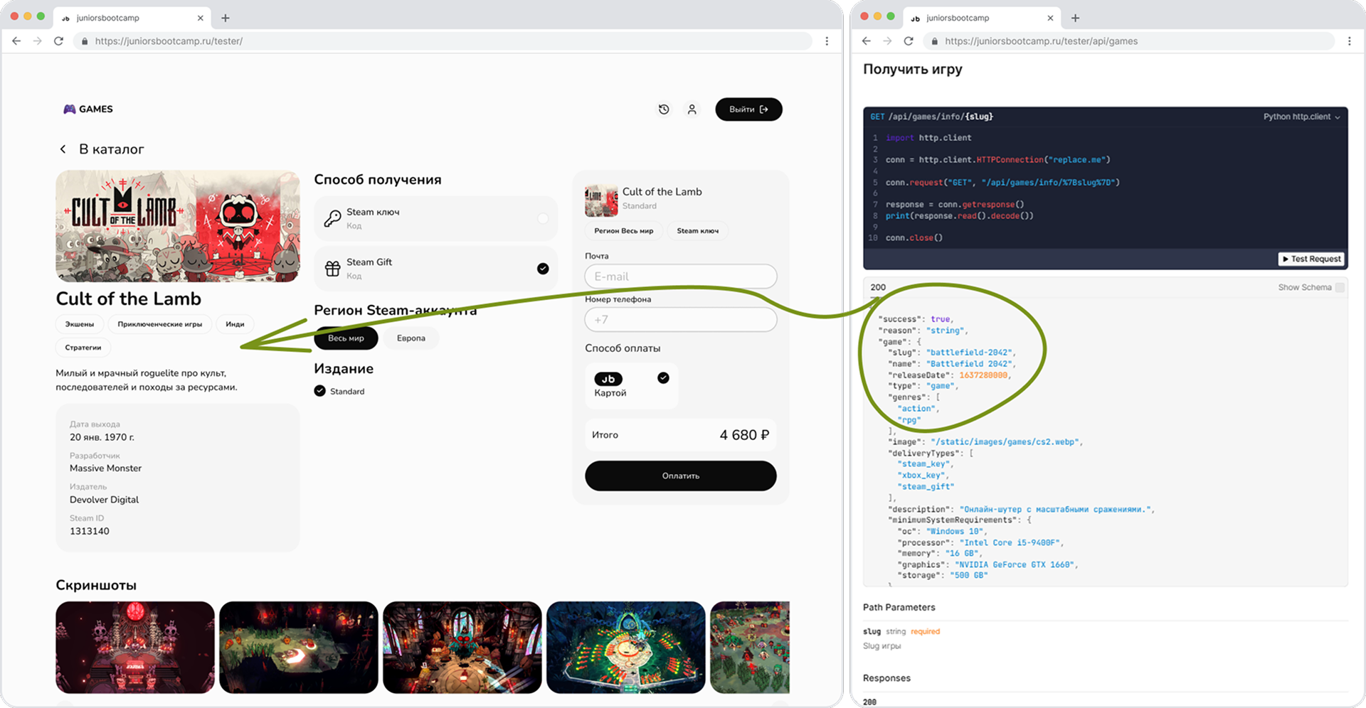
Task: Open the fourth blue cave screenshot
Action: pos(626,648)
